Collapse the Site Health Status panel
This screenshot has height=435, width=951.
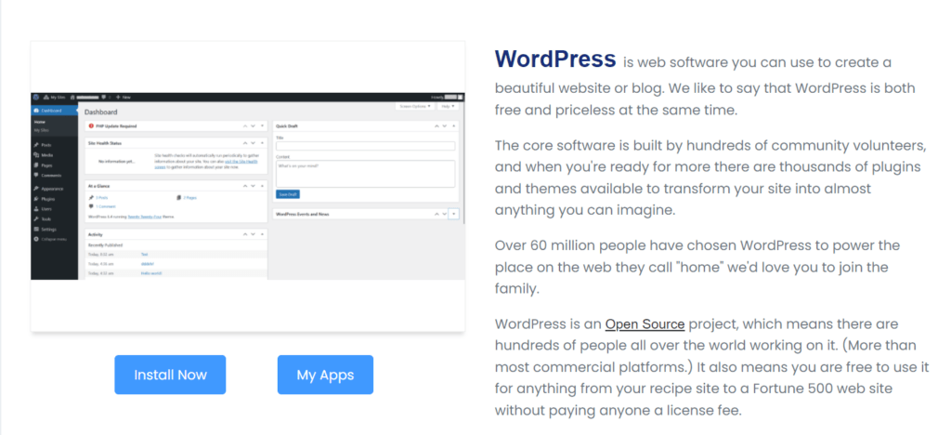tap(262, 143)
